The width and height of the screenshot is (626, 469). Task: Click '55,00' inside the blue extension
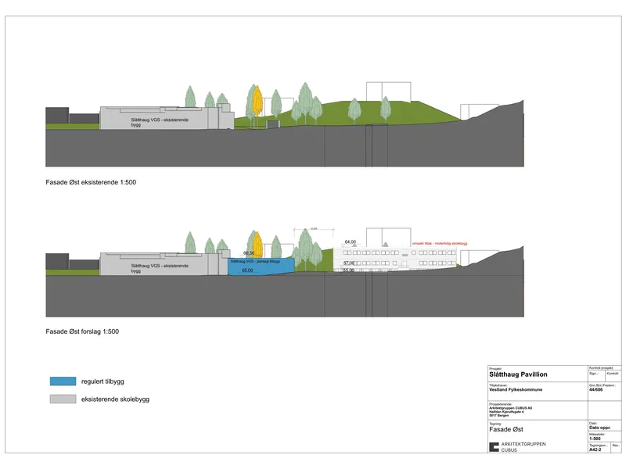(x=247, y=270)
